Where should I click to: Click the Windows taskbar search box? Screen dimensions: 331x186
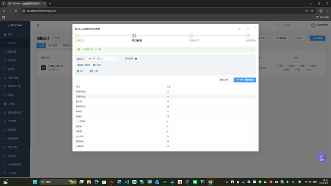point(58,182)
